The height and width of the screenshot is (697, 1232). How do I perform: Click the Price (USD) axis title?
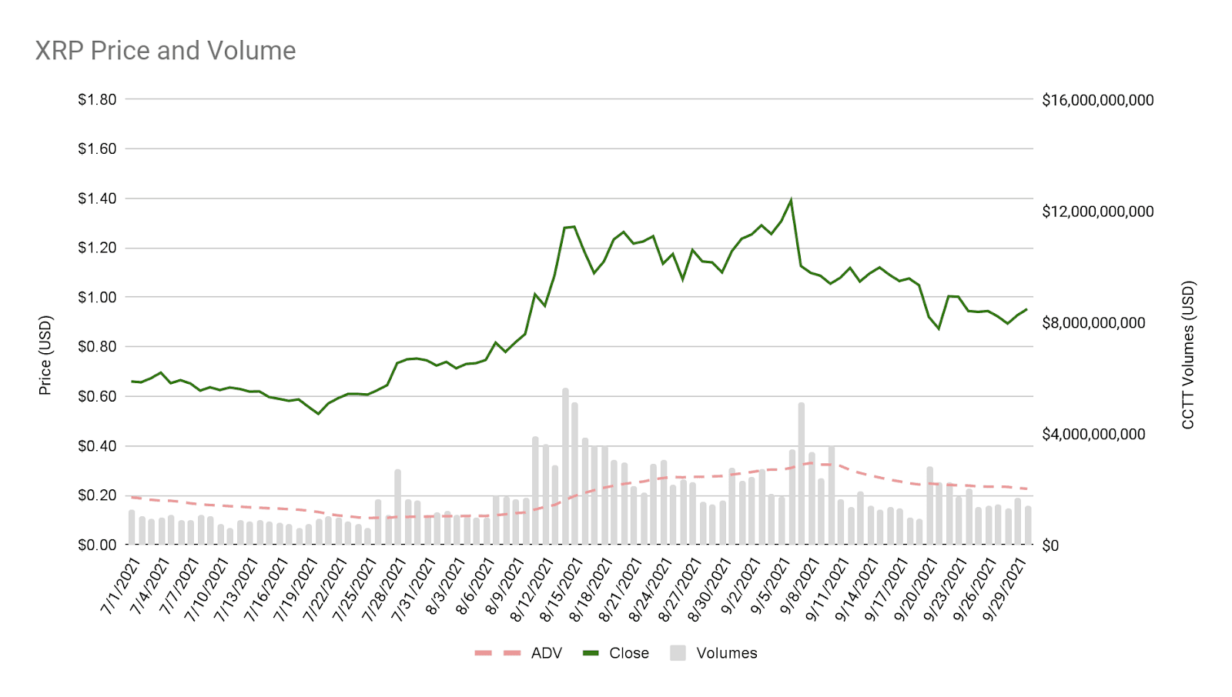45,355
